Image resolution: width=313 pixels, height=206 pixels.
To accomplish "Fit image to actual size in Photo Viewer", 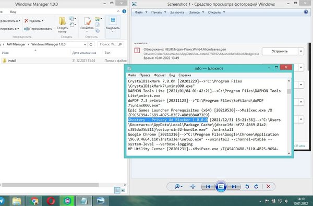I will click(193, 186).
